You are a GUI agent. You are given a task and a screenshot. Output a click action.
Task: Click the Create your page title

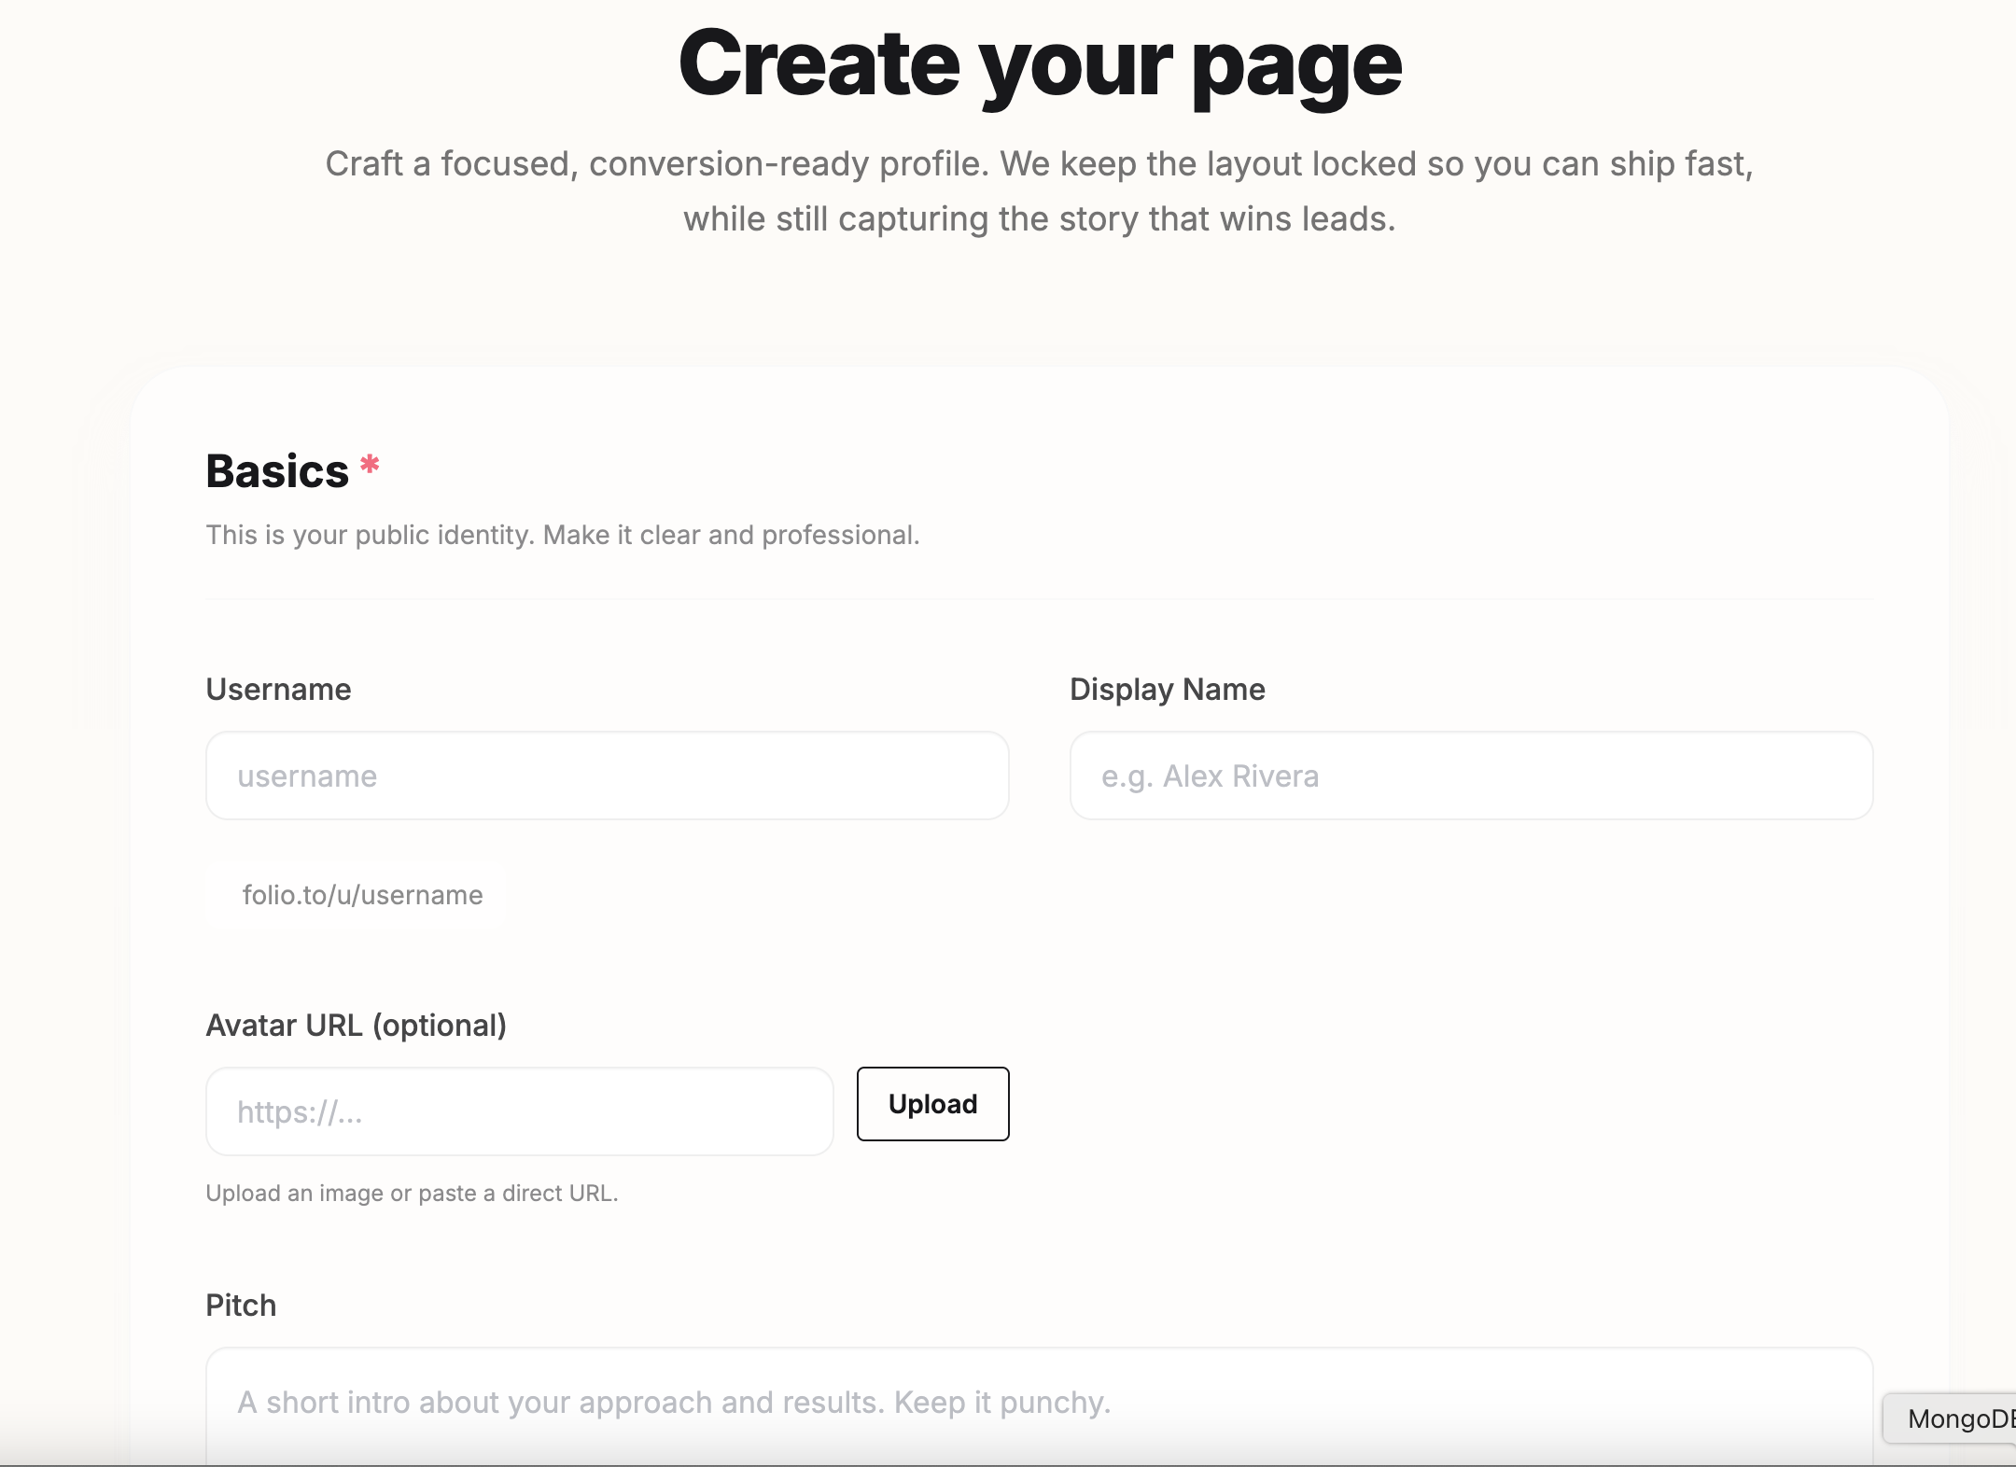1039,63
